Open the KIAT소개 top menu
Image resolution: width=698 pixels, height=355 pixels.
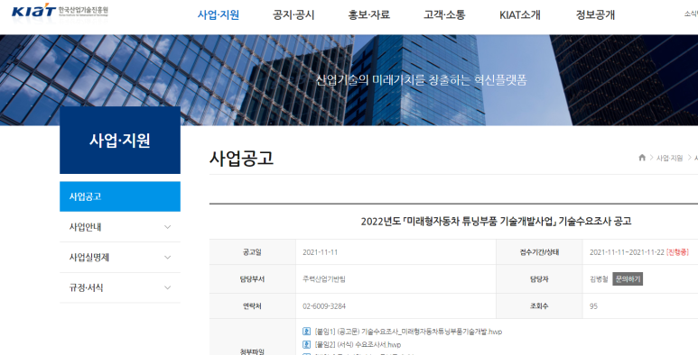[x=520, y=14]
